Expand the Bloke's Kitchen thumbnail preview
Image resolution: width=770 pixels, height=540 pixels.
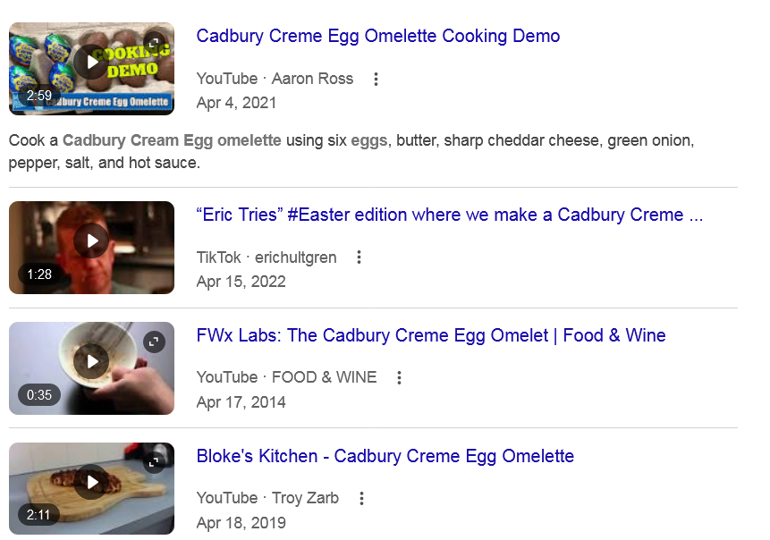(155, 462)
